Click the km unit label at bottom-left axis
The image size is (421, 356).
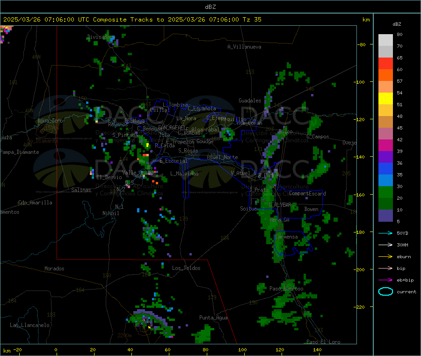point(7,351)
